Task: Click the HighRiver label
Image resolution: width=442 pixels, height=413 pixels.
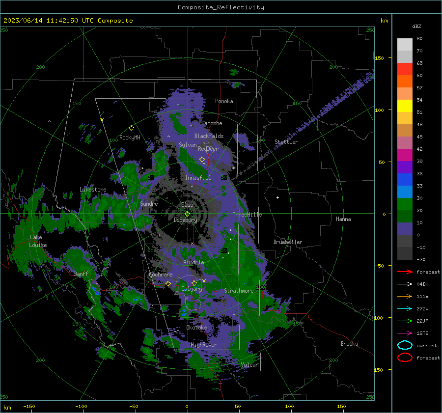Action: pos(204,345)
